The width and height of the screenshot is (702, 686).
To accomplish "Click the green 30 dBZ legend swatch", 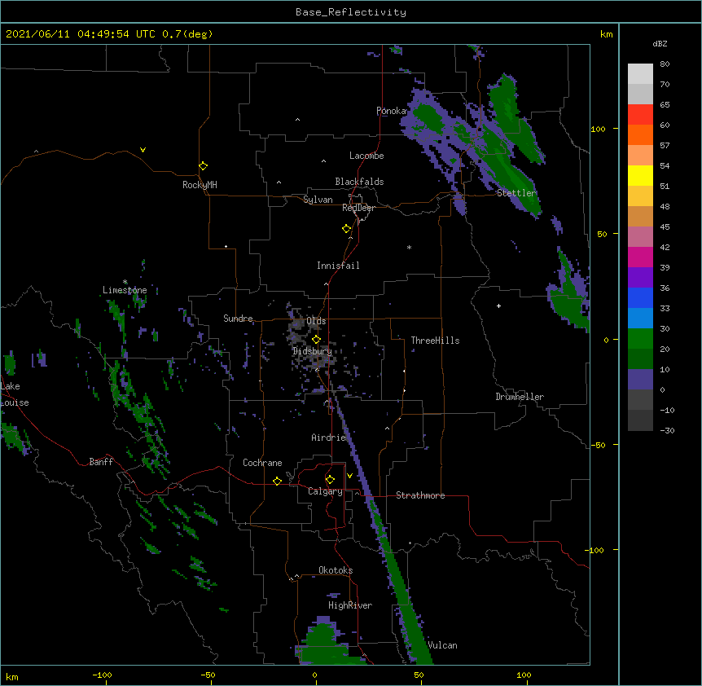I will click(640, 339).
